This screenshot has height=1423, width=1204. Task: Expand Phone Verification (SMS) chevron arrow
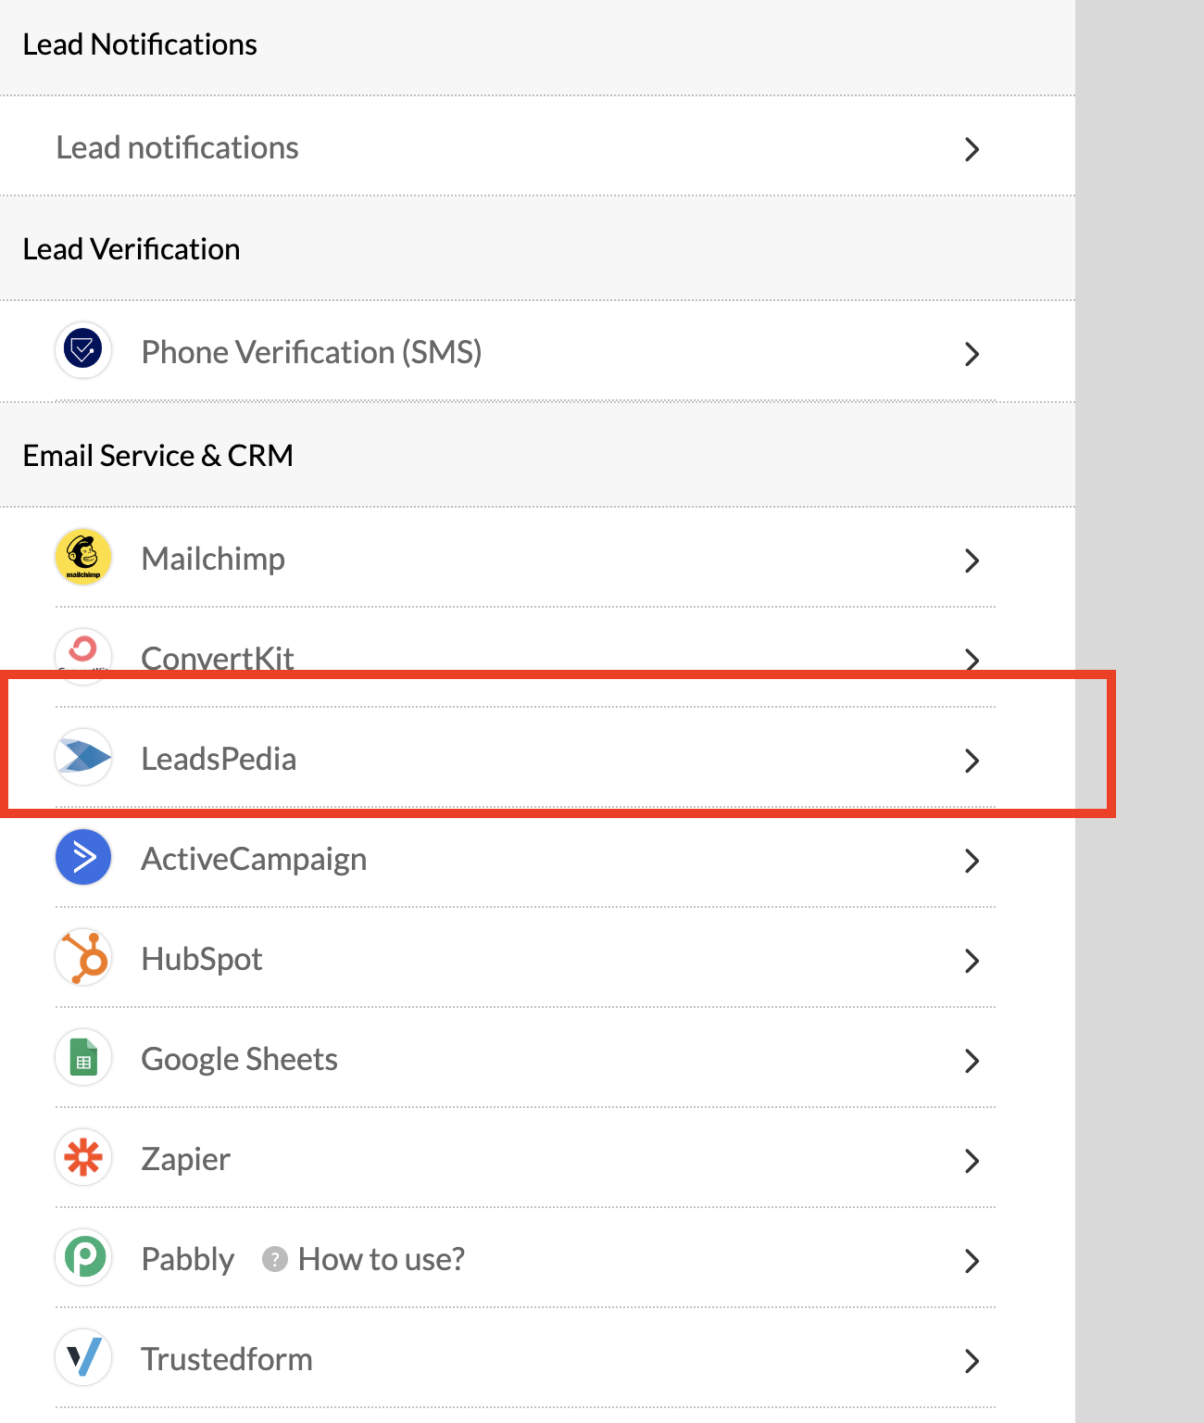click(x=971, y=354)
